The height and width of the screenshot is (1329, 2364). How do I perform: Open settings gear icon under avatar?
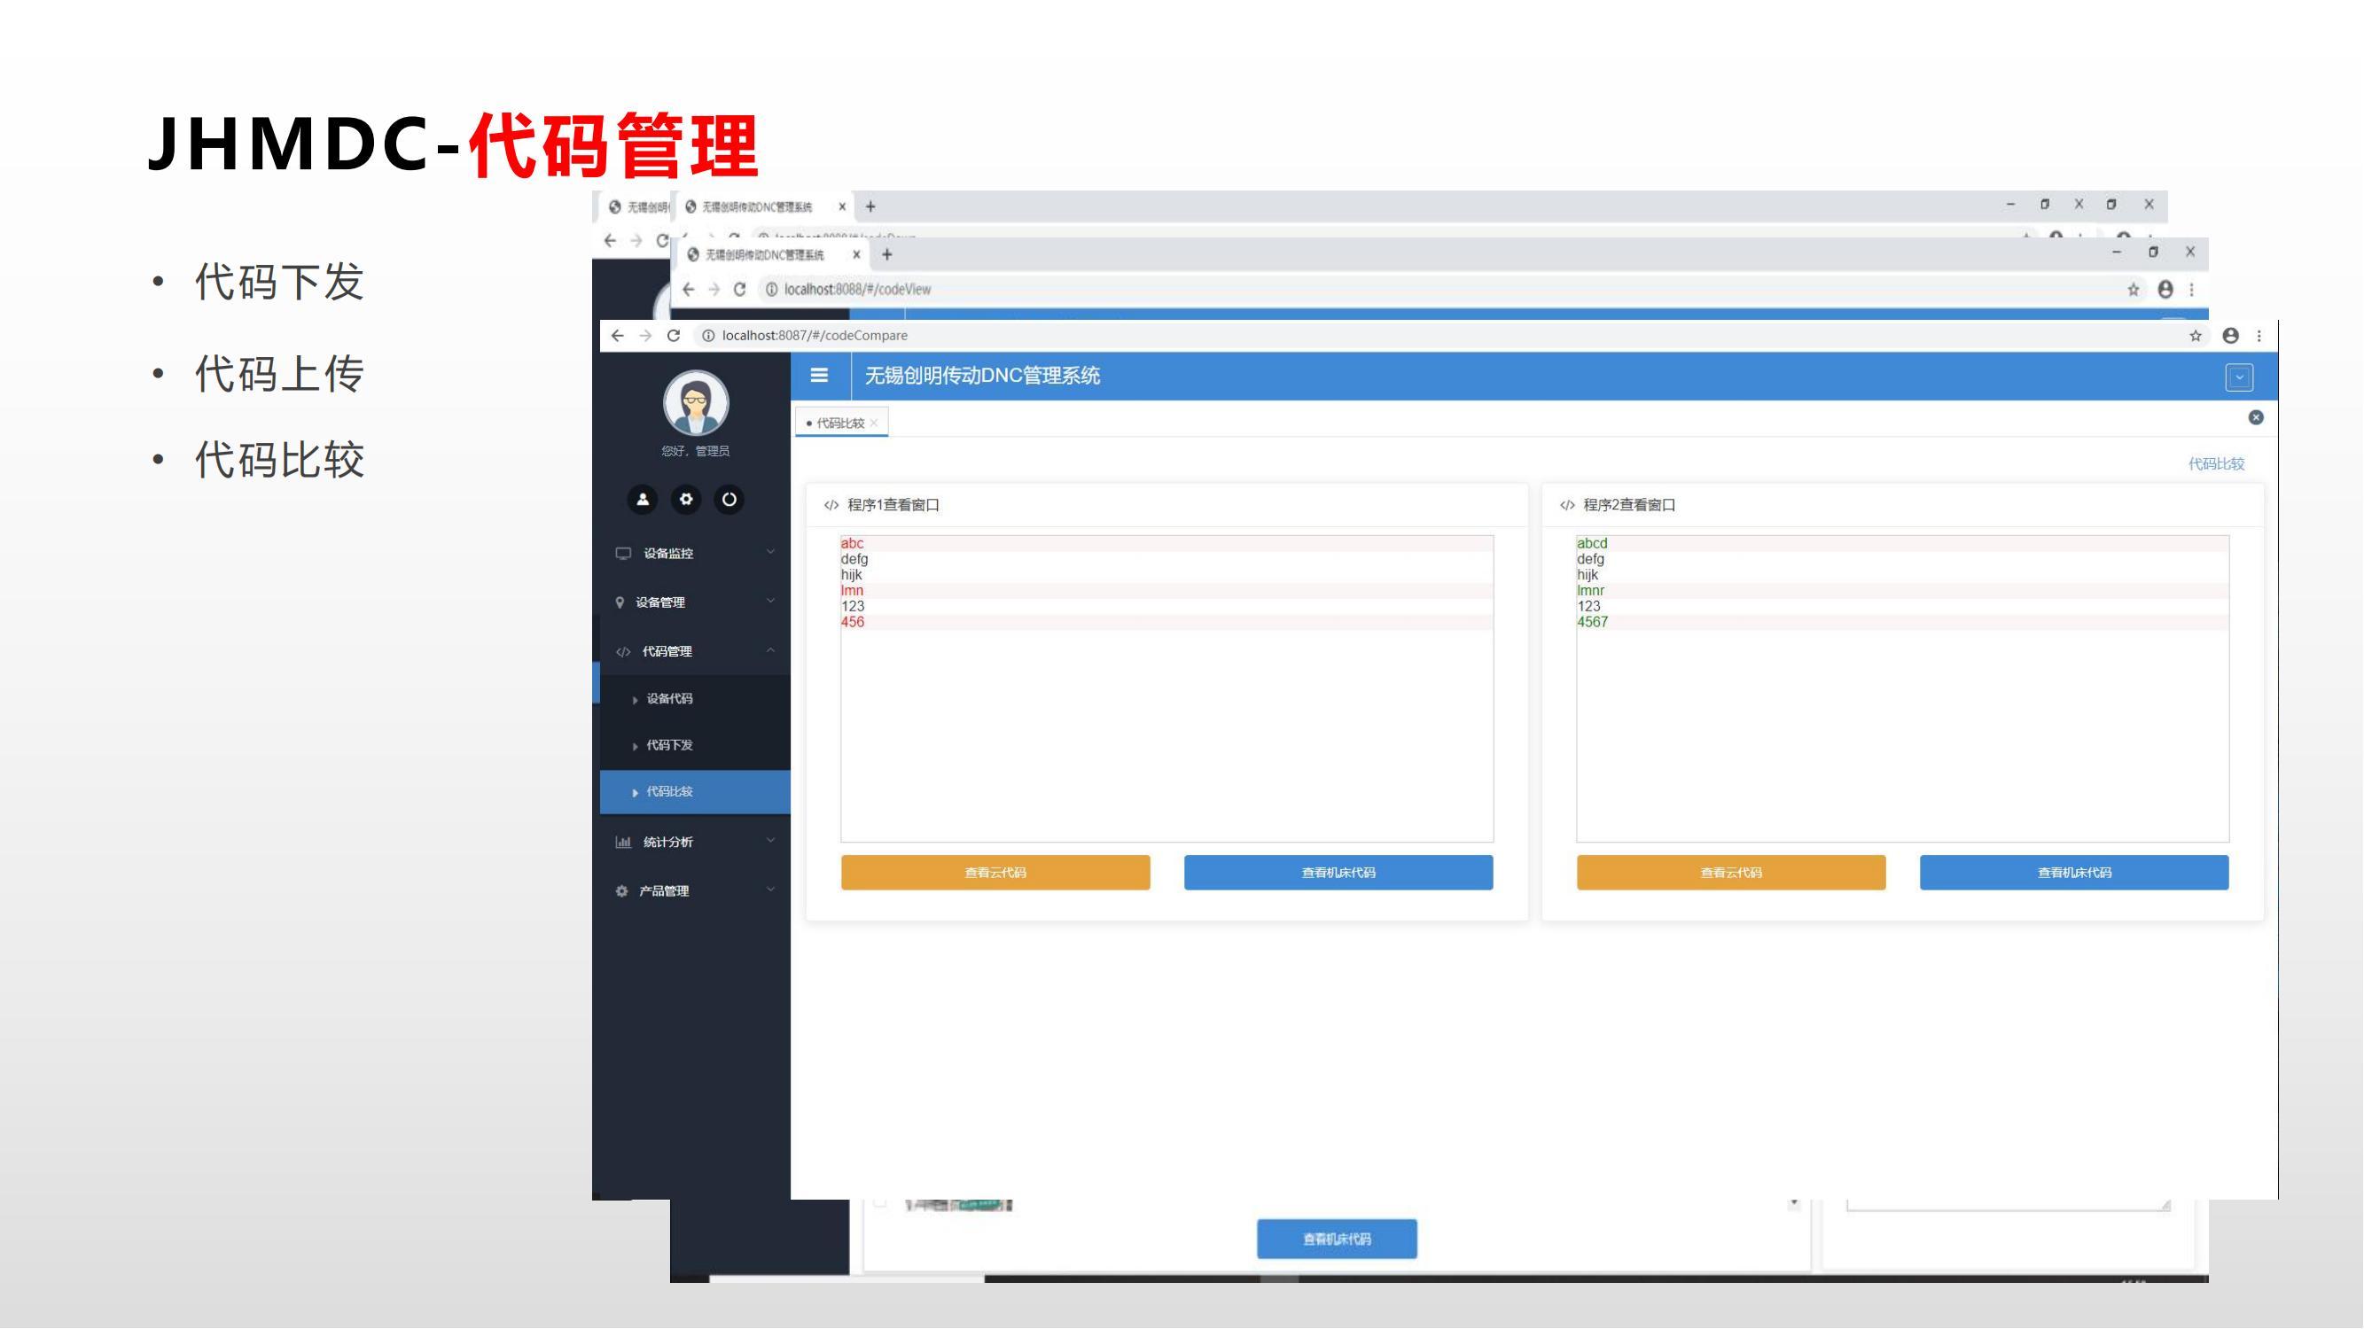(685, 499)
